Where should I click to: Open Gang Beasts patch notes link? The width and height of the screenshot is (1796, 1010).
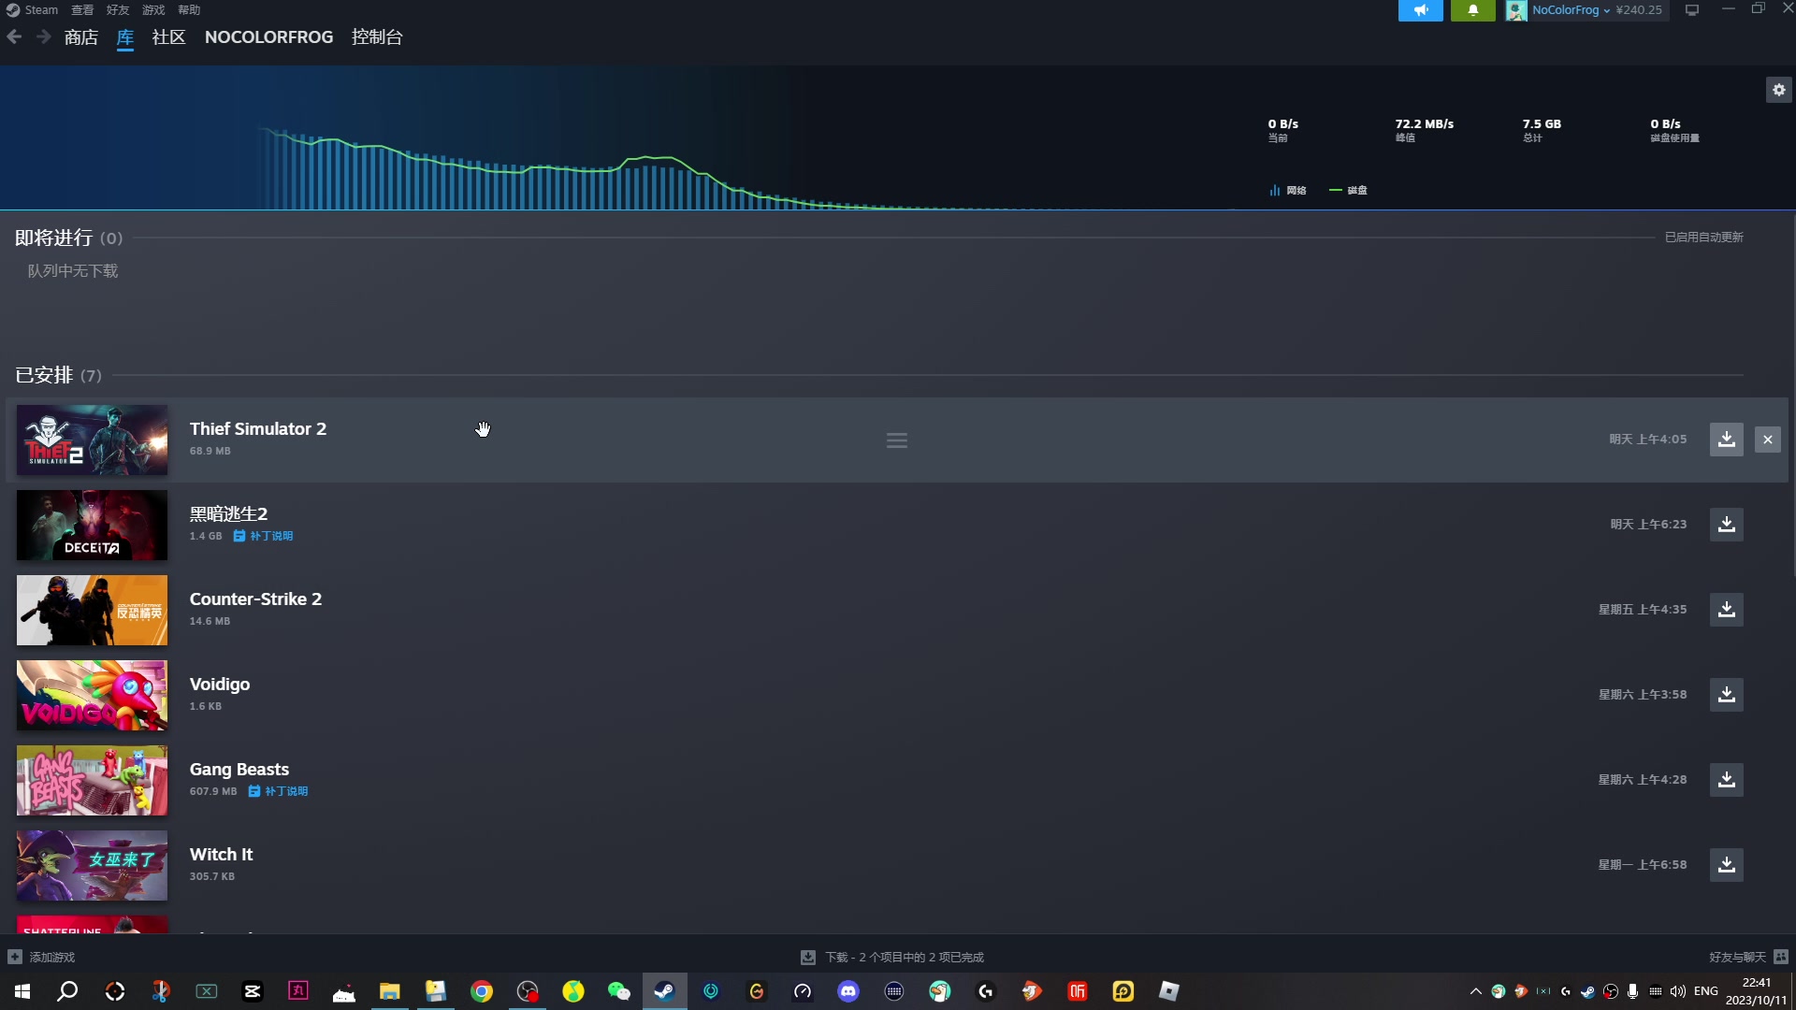[x=278, y=791]
